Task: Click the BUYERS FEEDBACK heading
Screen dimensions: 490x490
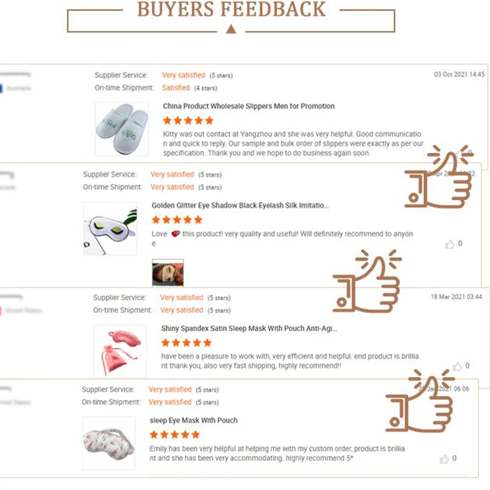Action: point(231,9)
